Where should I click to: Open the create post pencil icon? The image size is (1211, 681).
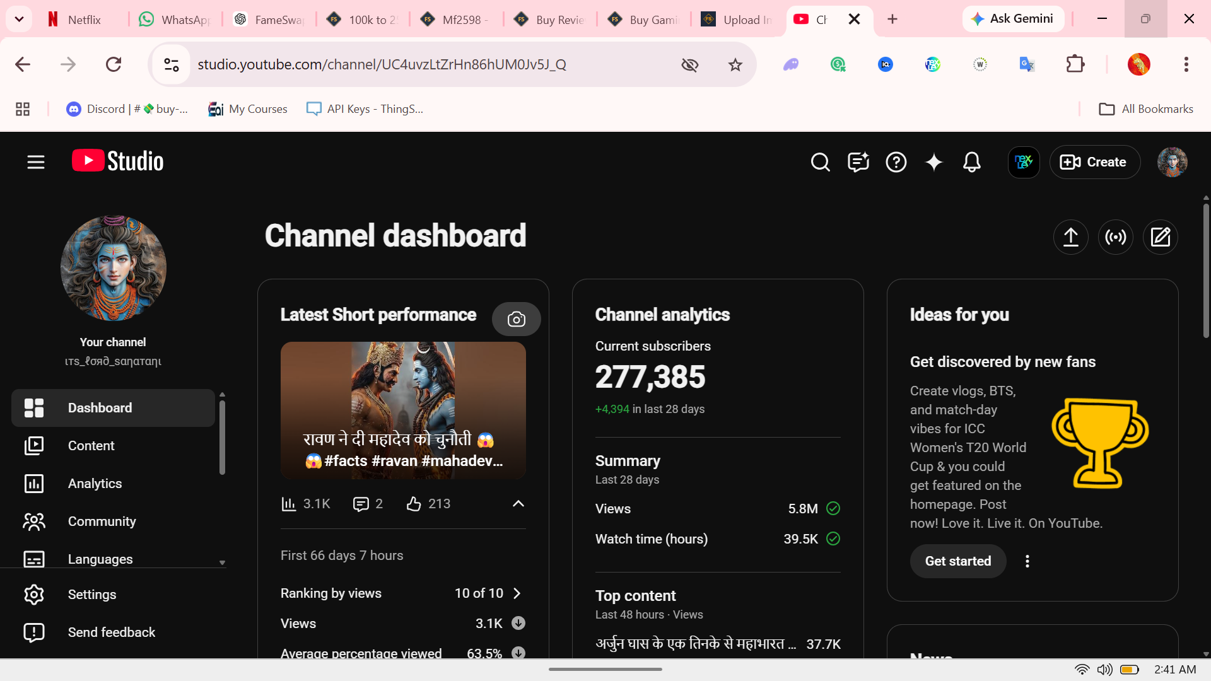pyautogui.click(x=1160, y=237)
